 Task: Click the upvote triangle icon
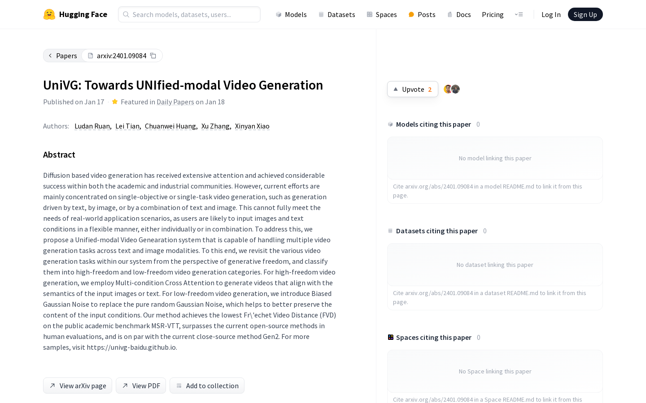click(396, 89)
